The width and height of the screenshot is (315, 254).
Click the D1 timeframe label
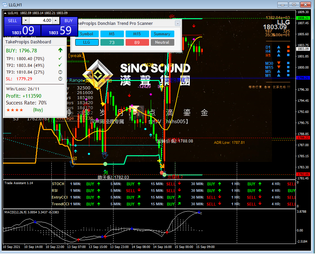pos(268,47)
